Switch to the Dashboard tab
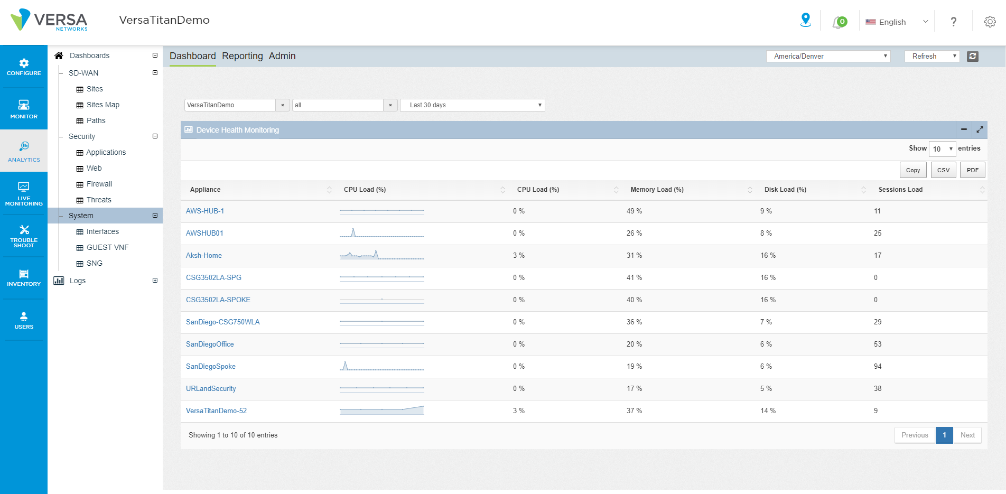 pyautogui.click(x=193, y=56)
